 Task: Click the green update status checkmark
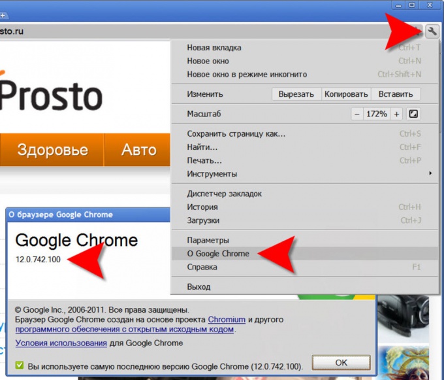tap(20, 365)
